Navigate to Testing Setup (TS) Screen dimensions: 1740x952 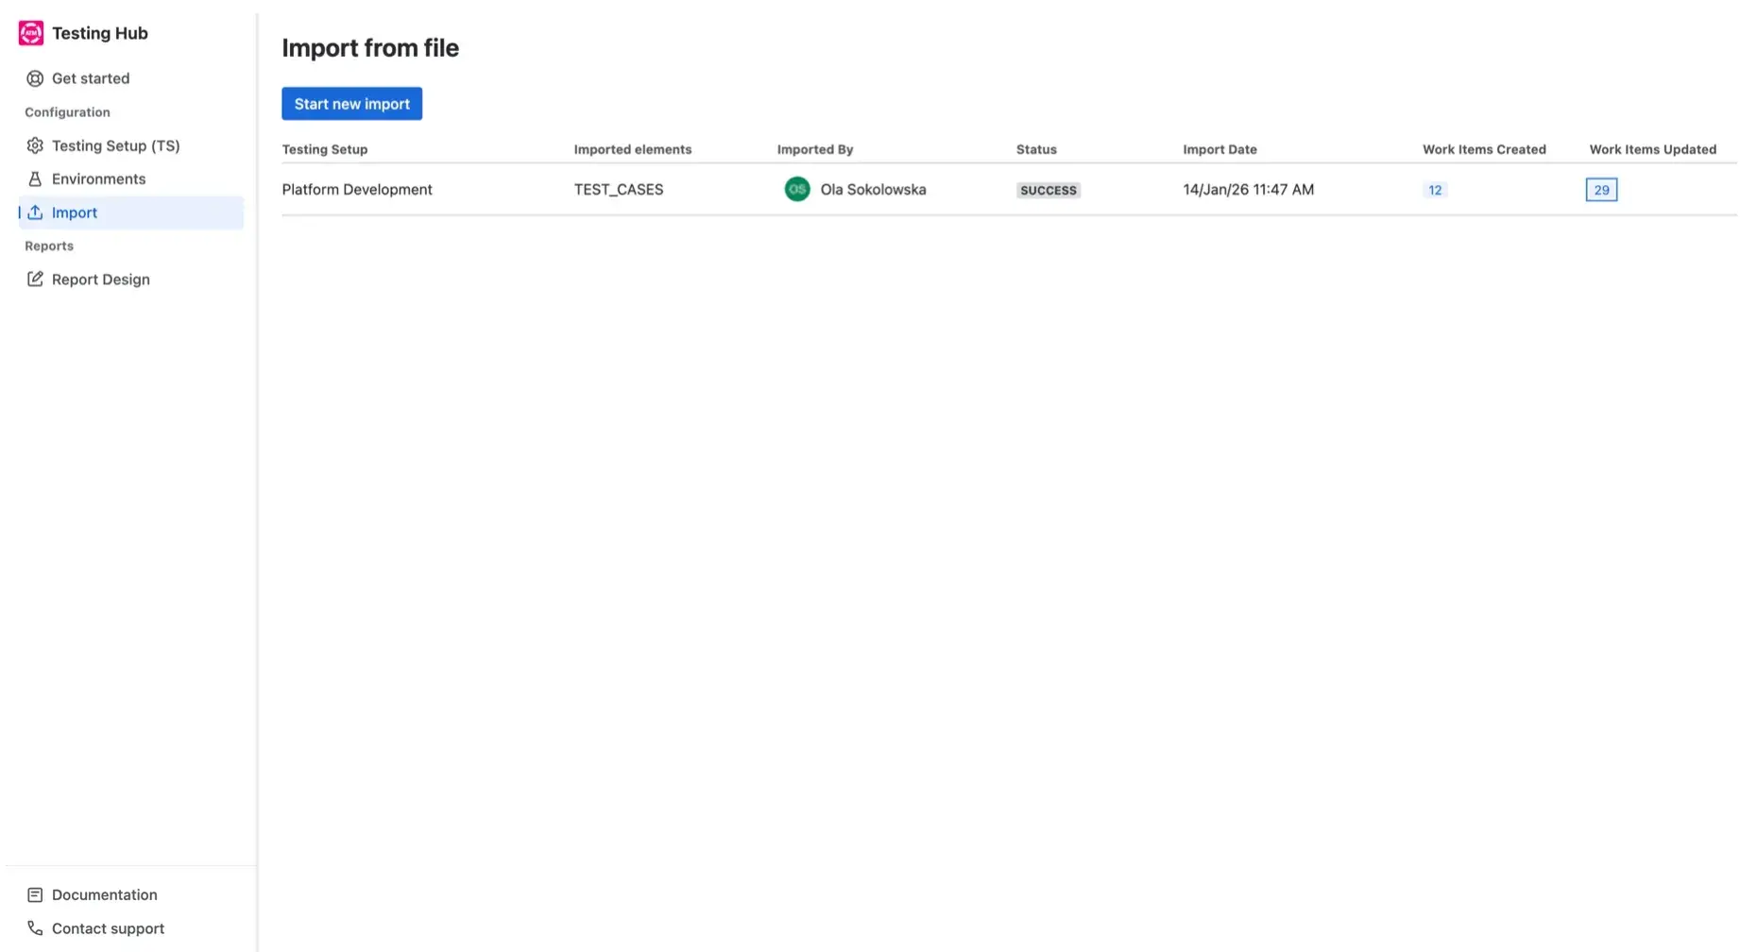pyautogui.click(x=115, y=145)
